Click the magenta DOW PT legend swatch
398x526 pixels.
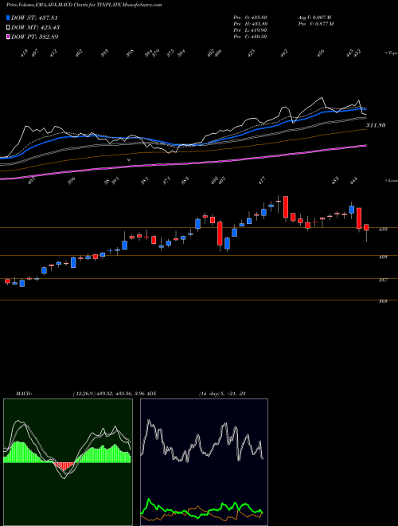(x=8, y=37)
